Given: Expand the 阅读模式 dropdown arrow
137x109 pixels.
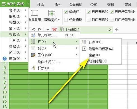Looking at the screenshot, I should coord(59,20).
